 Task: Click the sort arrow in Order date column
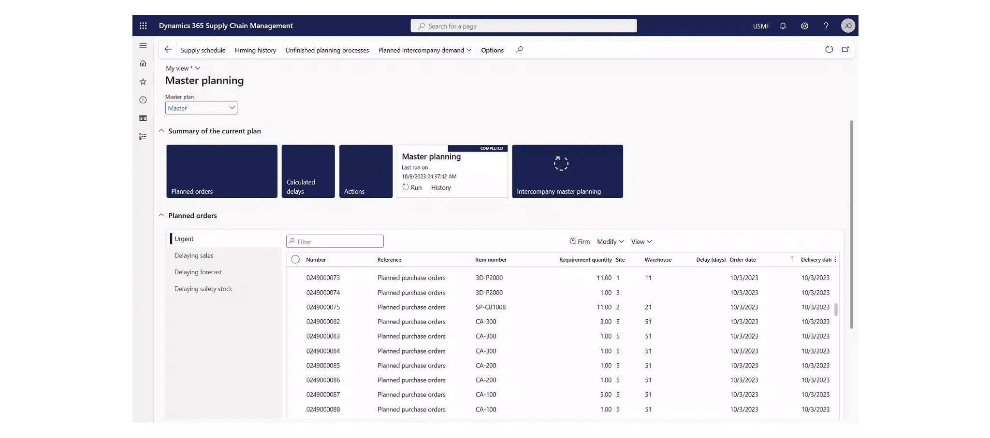click(x=792, y=259)
